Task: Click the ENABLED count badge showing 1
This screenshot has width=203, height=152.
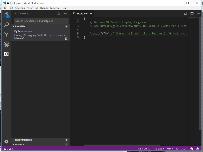Action: click(66, 26)
